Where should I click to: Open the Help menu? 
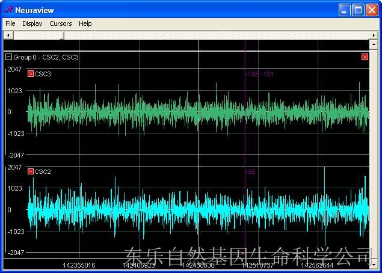point(85,23)
